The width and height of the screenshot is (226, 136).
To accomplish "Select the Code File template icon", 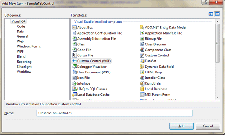I will tap(74, 50).
